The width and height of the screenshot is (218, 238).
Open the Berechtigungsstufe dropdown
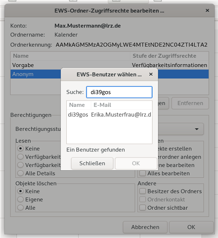click(197, 129)
